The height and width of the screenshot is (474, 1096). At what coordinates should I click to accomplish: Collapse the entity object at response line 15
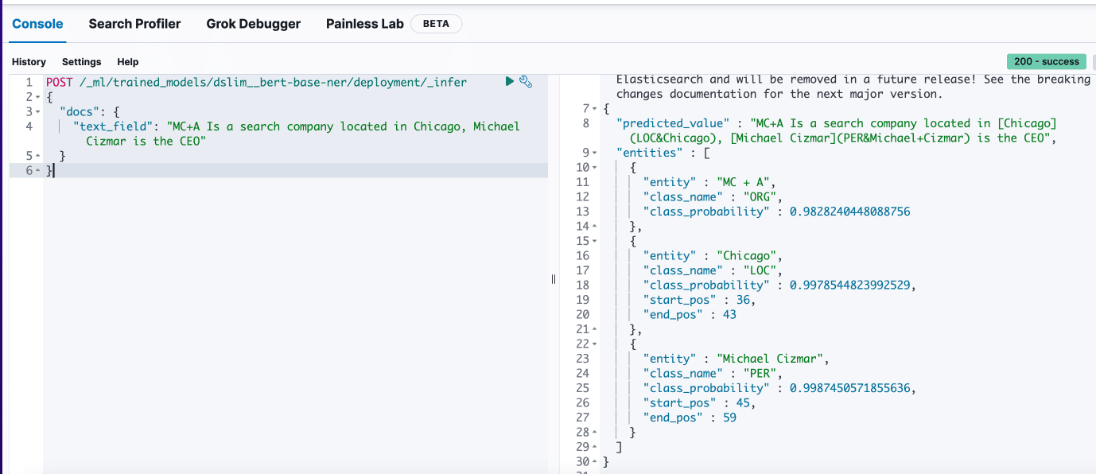pyautogui.click(x=595, y=241)
